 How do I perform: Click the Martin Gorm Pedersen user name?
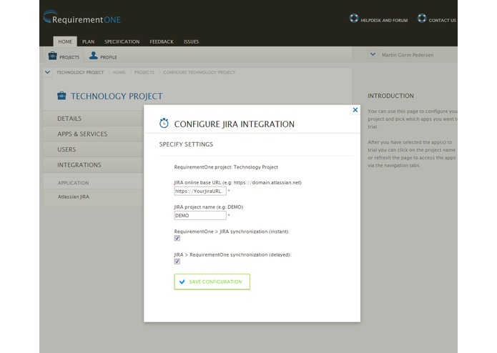point(408,55)
